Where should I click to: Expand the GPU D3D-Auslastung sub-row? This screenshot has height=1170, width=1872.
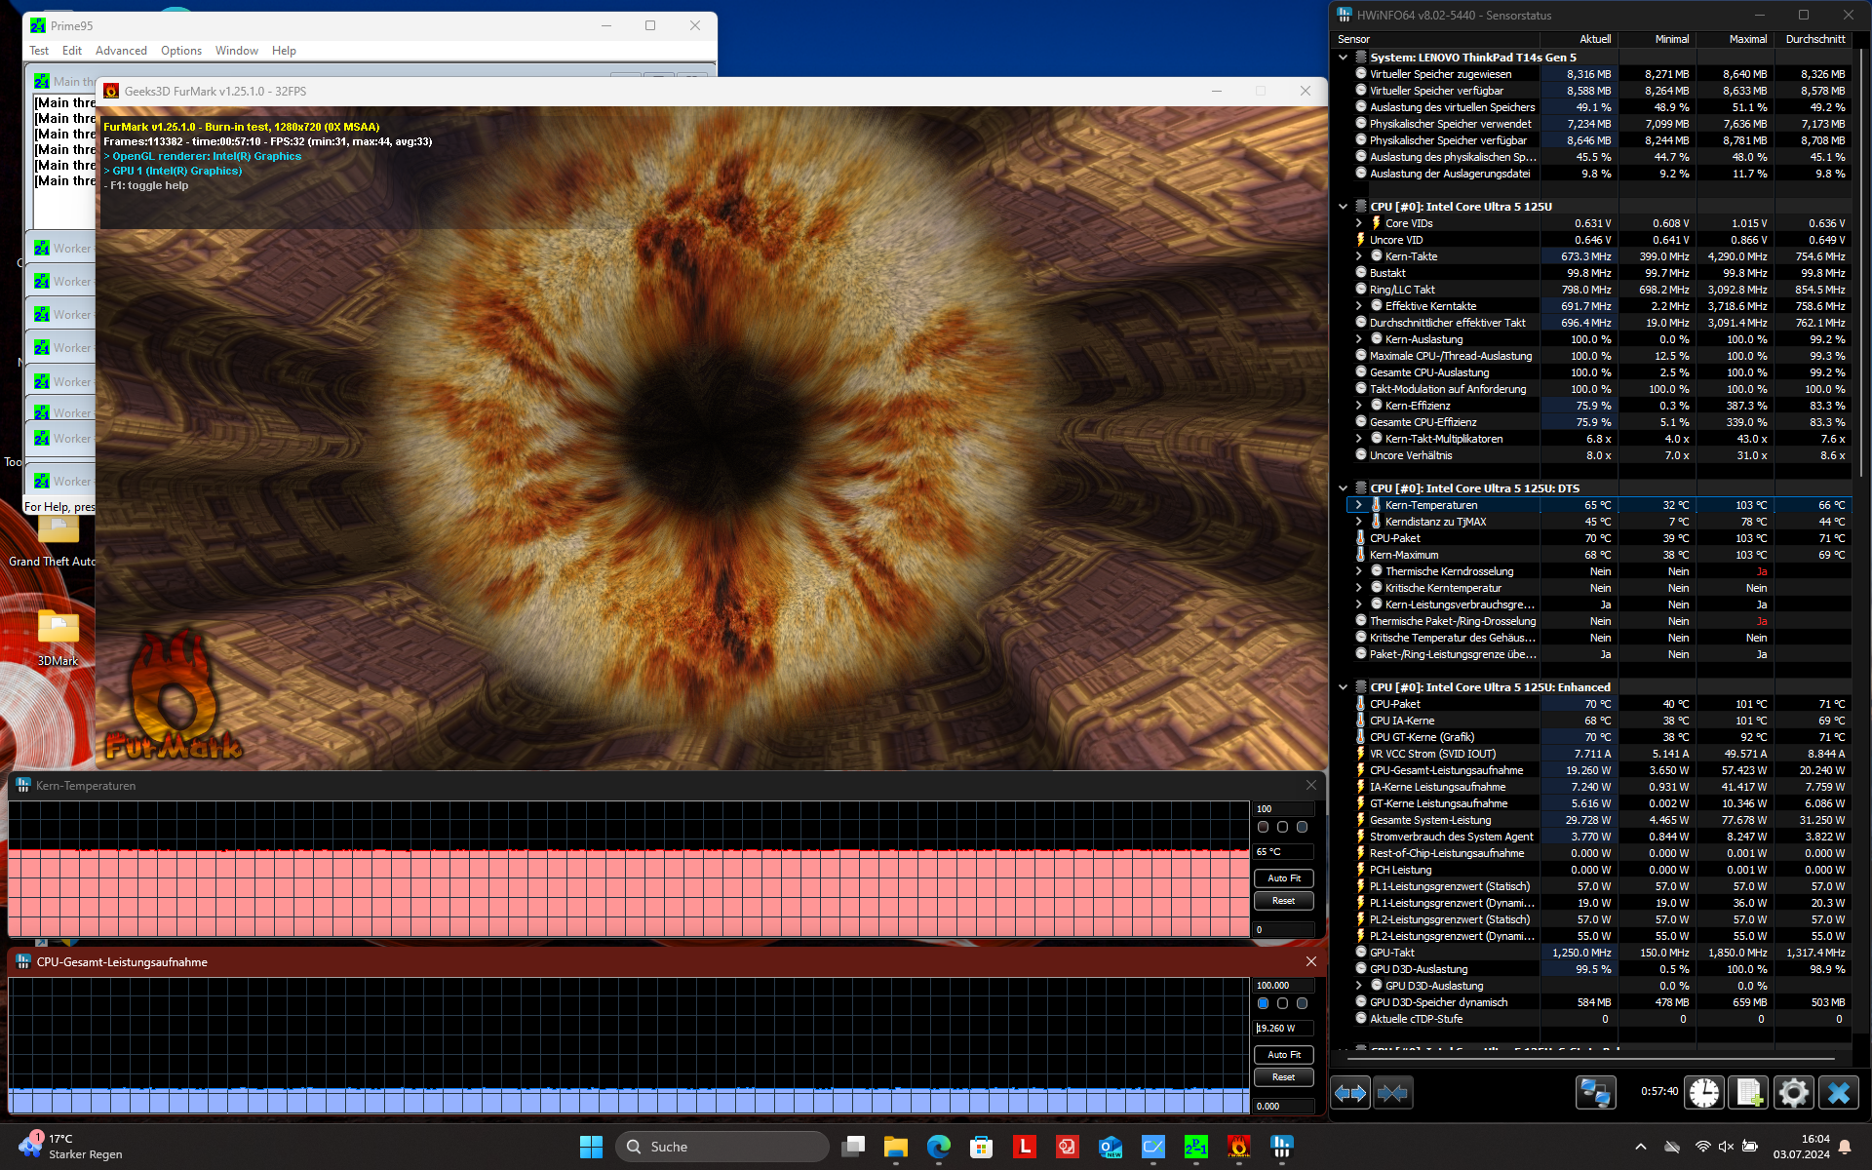1358,986
